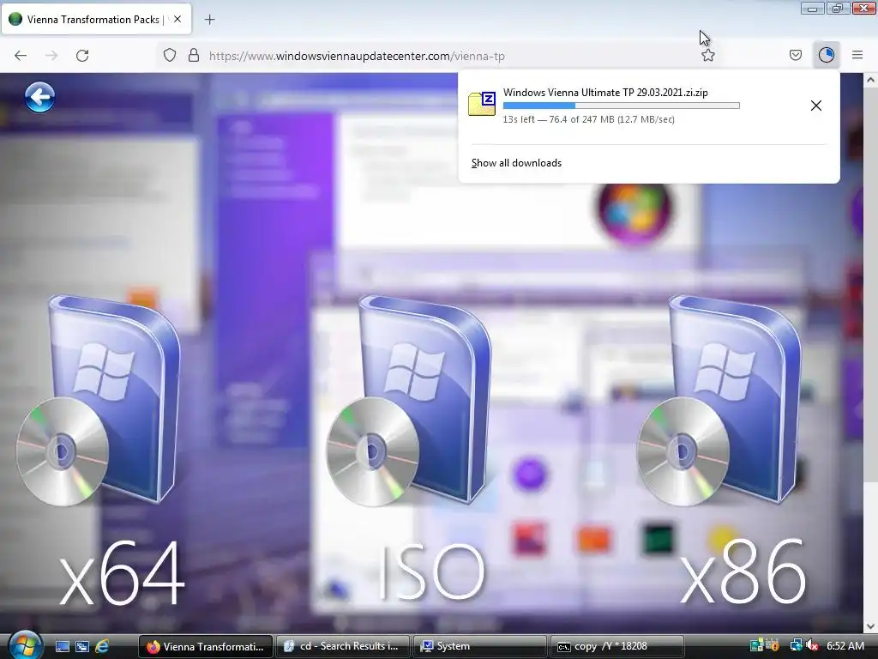Screen dimensions: 878x659
Task: Select the x64 software box image
Action: pyautogui.click(x=99, y=400)
